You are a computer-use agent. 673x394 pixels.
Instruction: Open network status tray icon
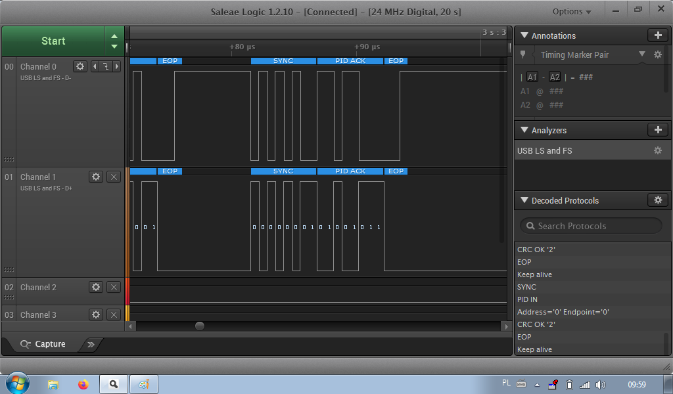(584, 385)
